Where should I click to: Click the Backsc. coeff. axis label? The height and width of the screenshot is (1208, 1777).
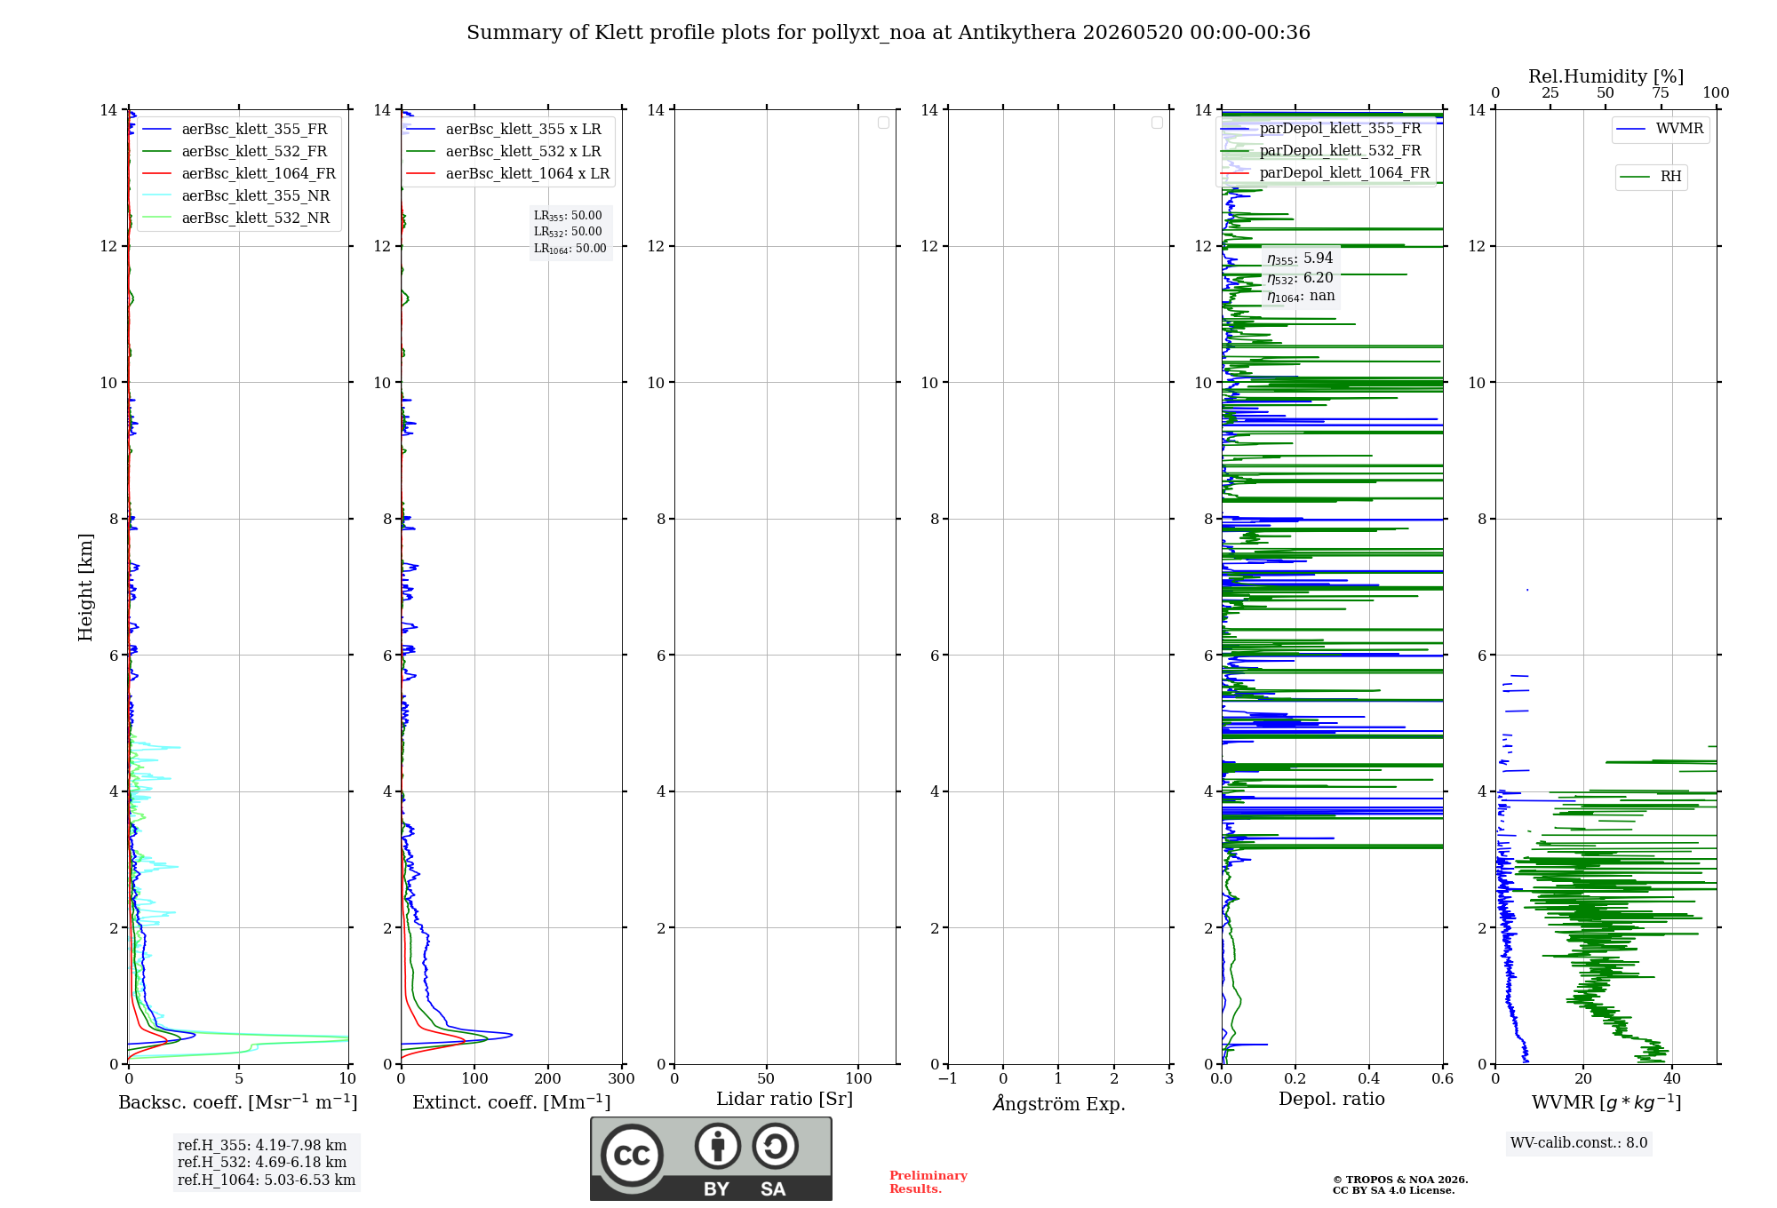pyautogui.click(x=238, y=1102)
